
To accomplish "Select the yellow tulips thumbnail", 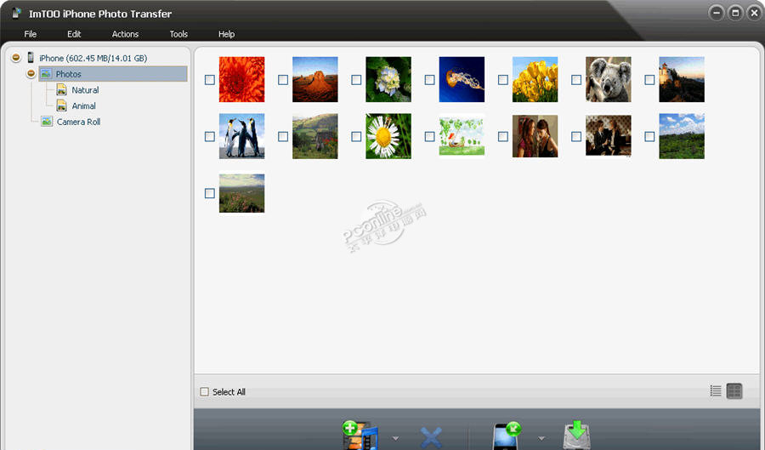I will pyautogui.click(x=535, y=80).
